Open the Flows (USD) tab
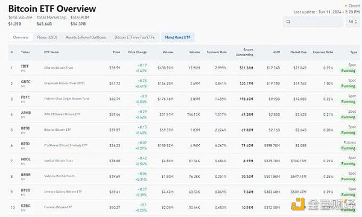The height and width of the screenshot is (217, 362). 47,37
